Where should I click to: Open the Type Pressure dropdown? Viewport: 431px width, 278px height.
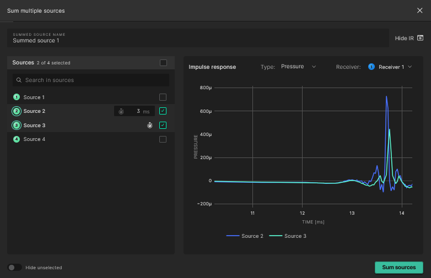coord(298,67)
